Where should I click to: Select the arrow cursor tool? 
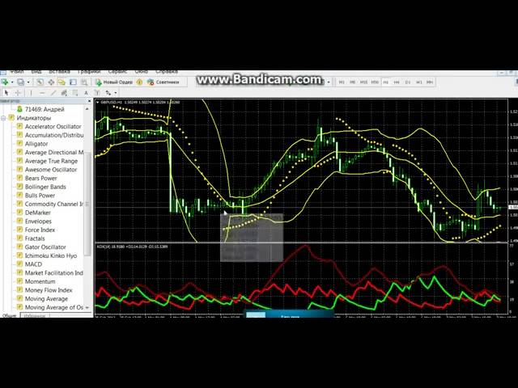[6, 93]
